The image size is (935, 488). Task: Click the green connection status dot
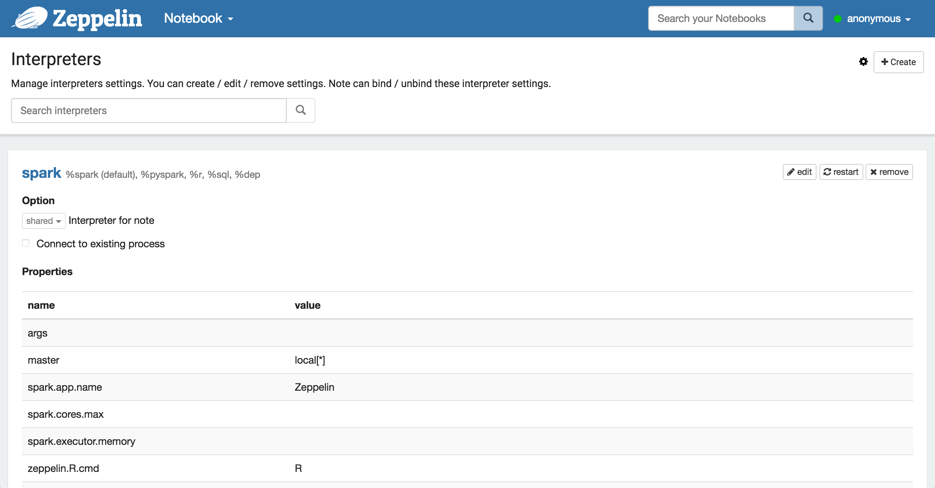[x=837, y=19]
